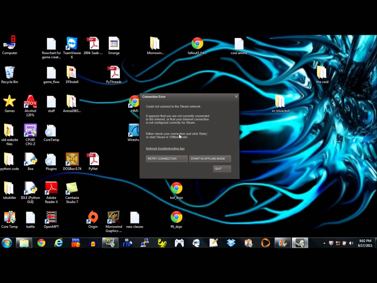
Task: Close the Connection Error dialog
Action: [x=236, y=96]
